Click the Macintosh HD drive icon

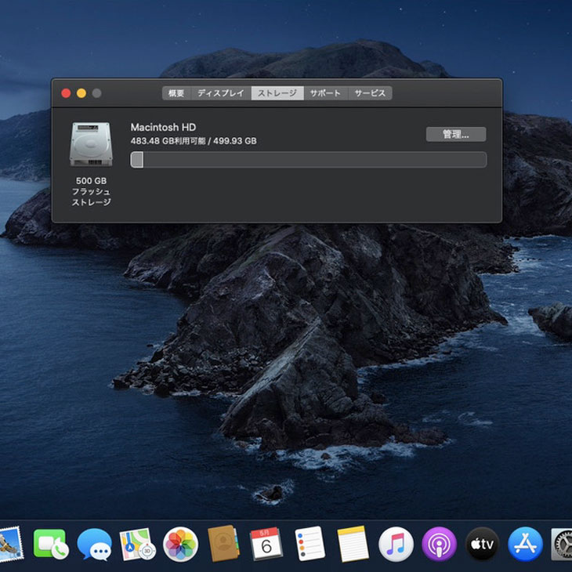tap(91, 144)
